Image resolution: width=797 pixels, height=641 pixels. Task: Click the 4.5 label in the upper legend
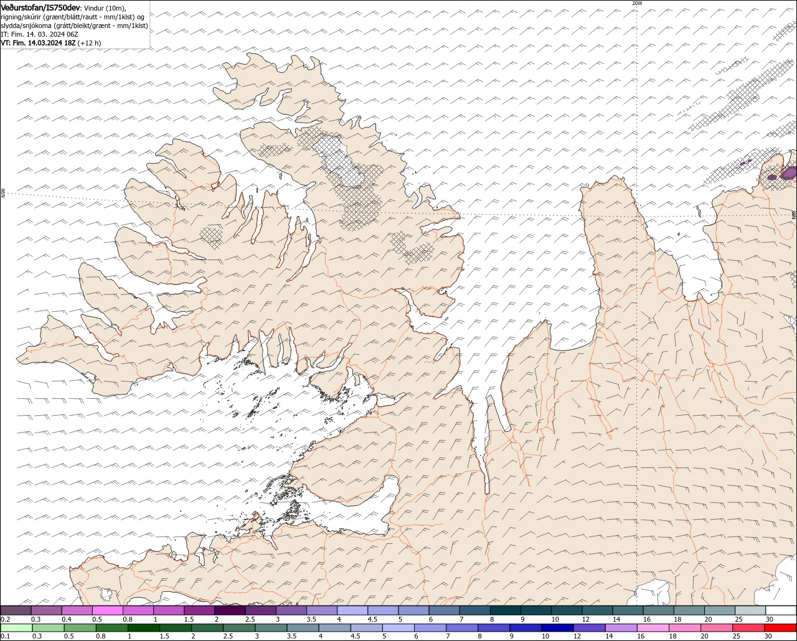click(372, 619)
